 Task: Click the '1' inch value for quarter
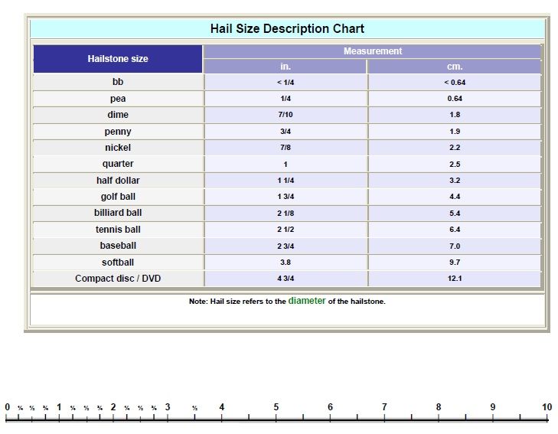tap(286, 164)
